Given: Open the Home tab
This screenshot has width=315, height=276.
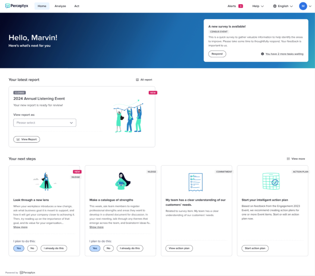Looking at the screenshot, I should [42, 6].
